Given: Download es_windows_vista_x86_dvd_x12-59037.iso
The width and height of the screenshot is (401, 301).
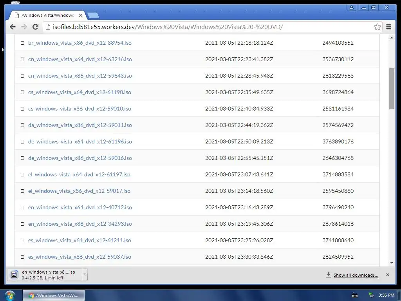Looking at the screenshot, I should 79,257.
